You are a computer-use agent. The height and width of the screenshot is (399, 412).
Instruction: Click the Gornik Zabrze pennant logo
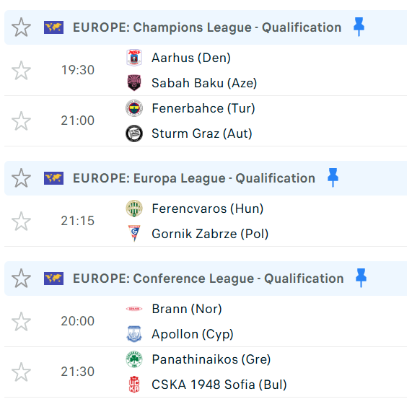pos(134,233)
